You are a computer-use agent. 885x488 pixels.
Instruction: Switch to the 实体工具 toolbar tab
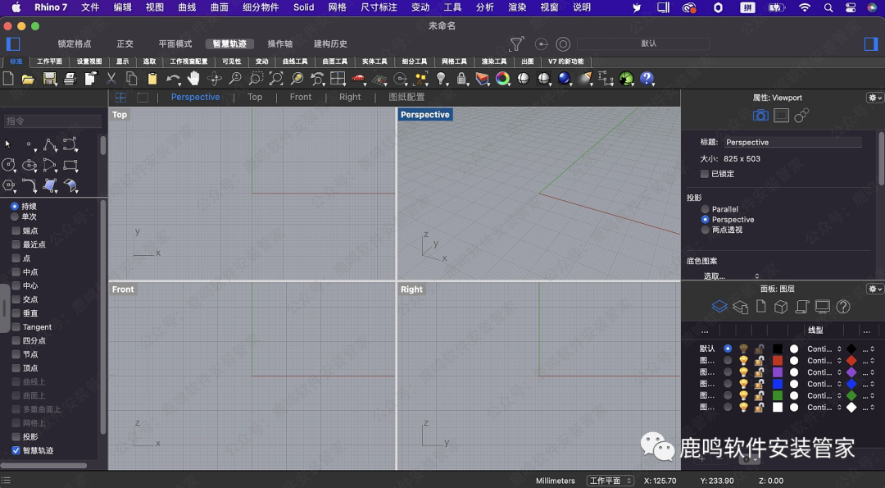[374, 62]
